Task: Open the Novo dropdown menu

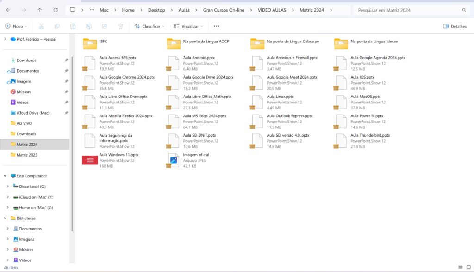Action: tap(16, 26)
